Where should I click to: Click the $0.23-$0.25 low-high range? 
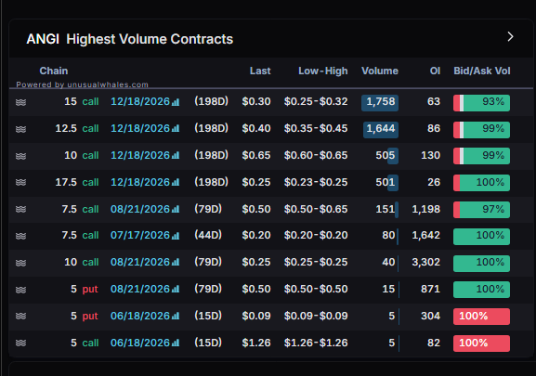pyautogui.click(x=316, y=182)
